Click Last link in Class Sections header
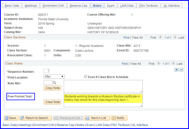The width and height of the screenshot is (189, 129). tap(181, 38)
